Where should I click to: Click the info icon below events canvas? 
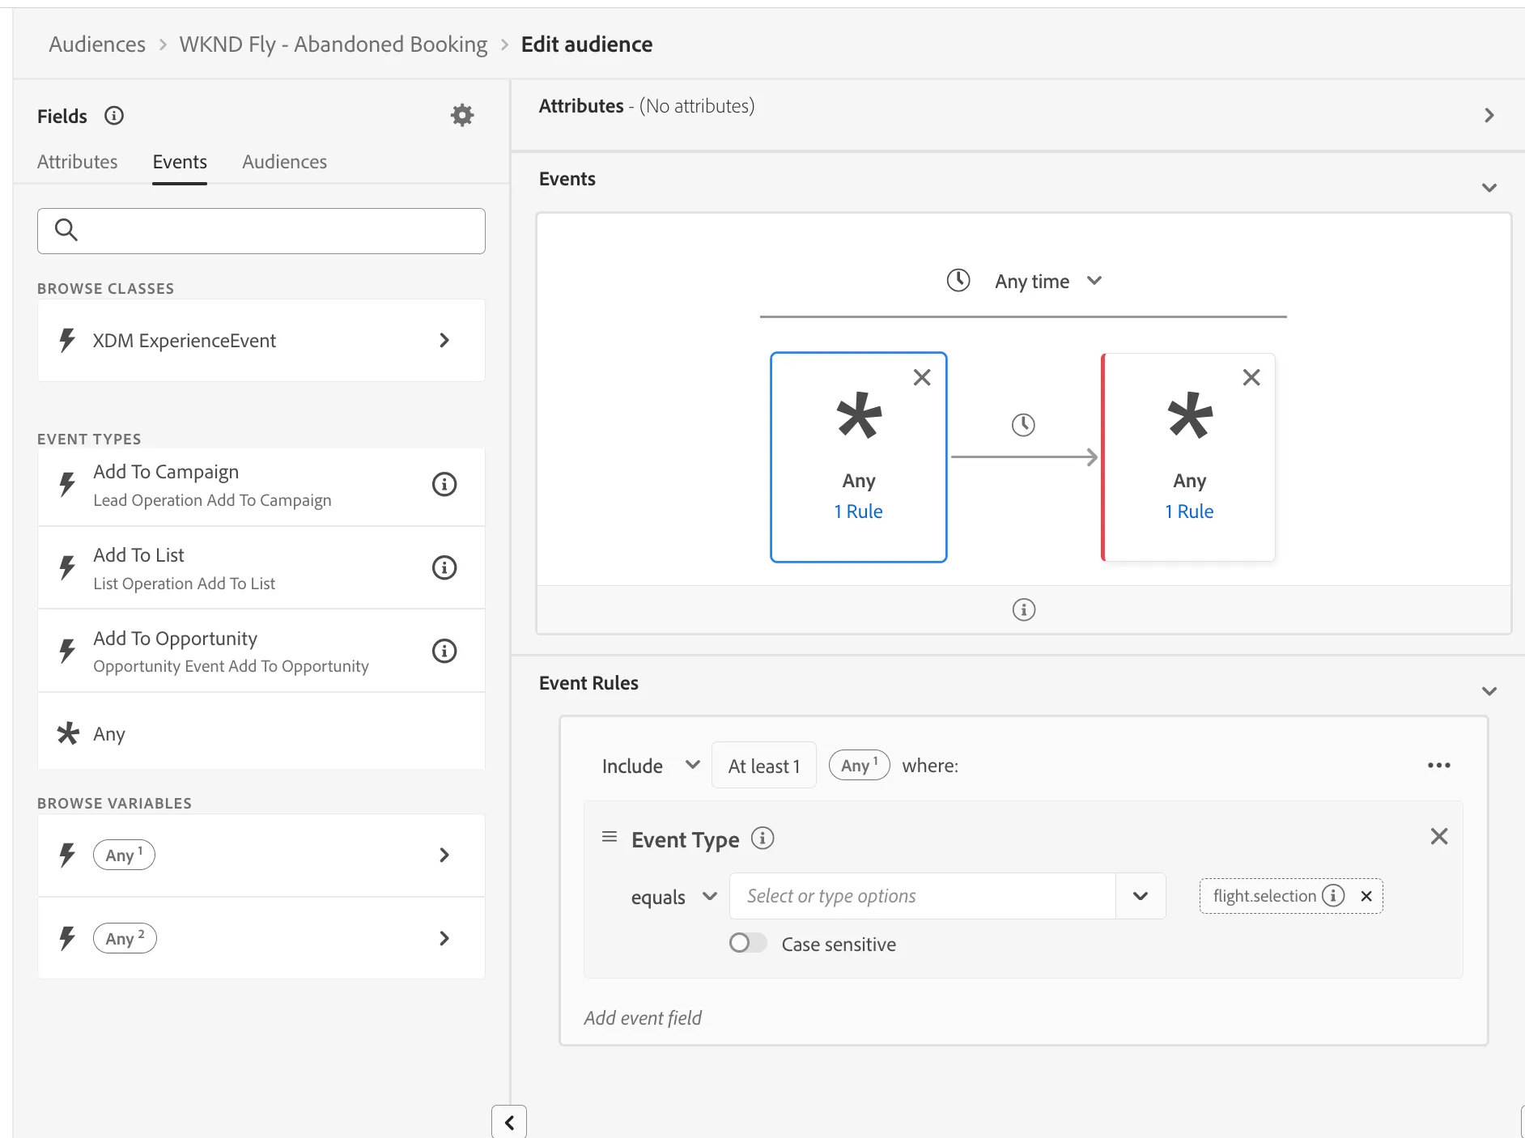coord(1024,609)
